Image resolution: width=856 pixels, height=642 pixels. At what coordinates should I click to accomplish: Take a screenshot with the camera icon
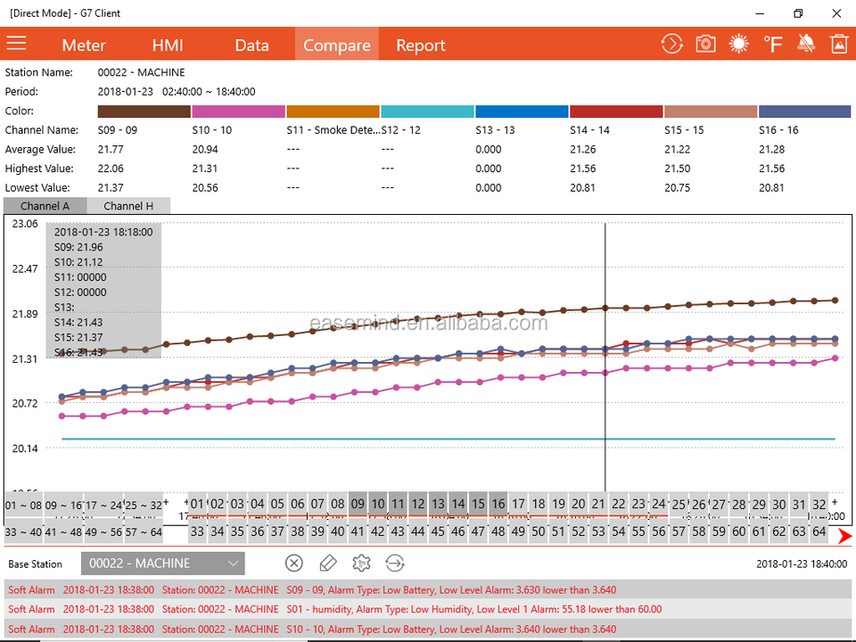click(705, 44)
